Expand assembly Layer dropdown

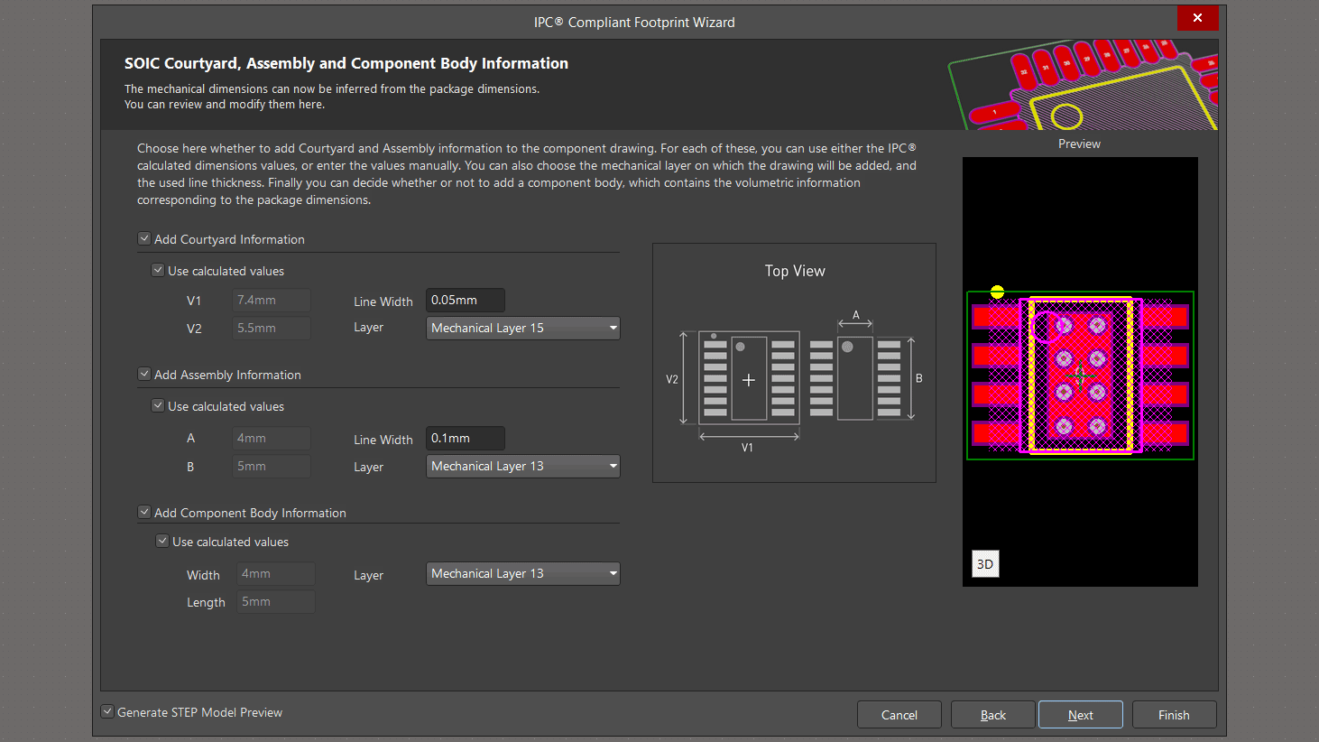522,466
